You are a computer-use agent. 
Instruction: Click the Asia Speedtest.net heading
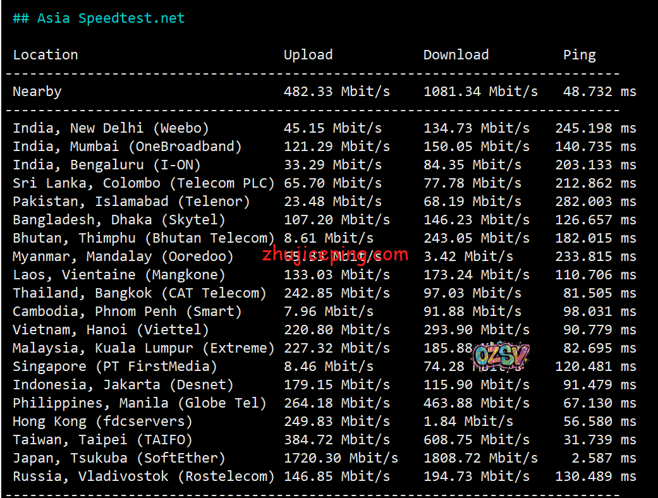pyautogui.click(x=99, y=18)
